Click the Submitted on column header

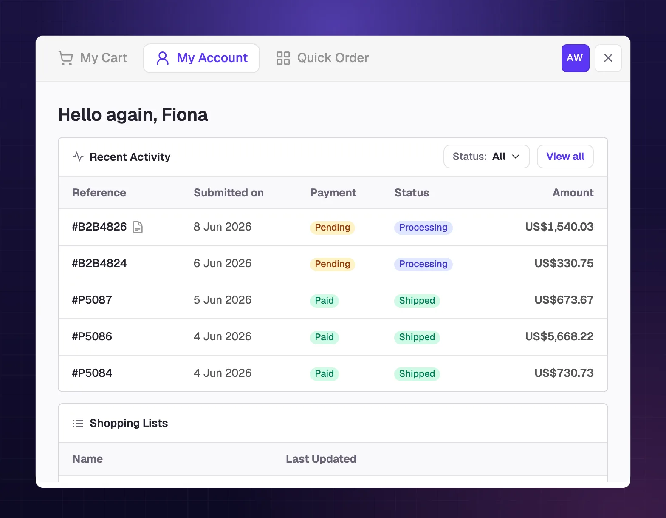click(229, 193)
